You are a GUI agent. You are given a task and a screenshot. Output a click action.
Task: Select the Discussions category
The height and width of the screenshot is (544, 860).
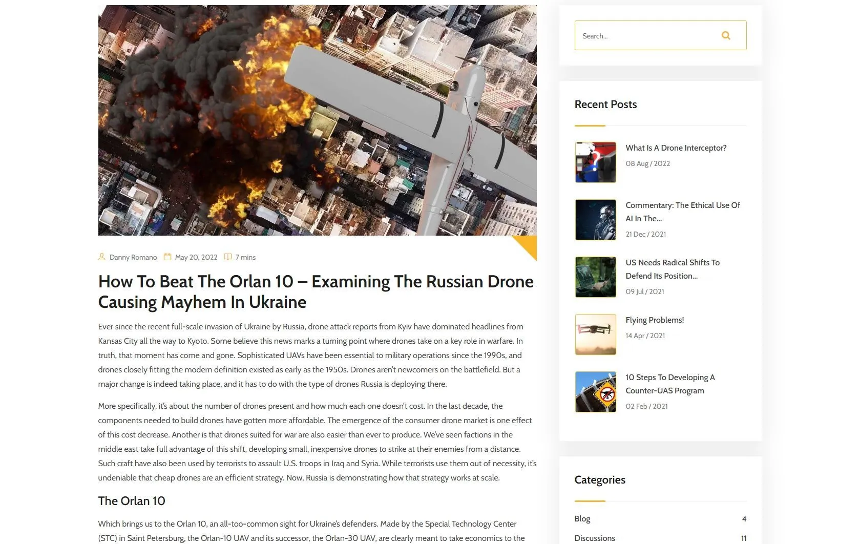click(x=595, y=538)
